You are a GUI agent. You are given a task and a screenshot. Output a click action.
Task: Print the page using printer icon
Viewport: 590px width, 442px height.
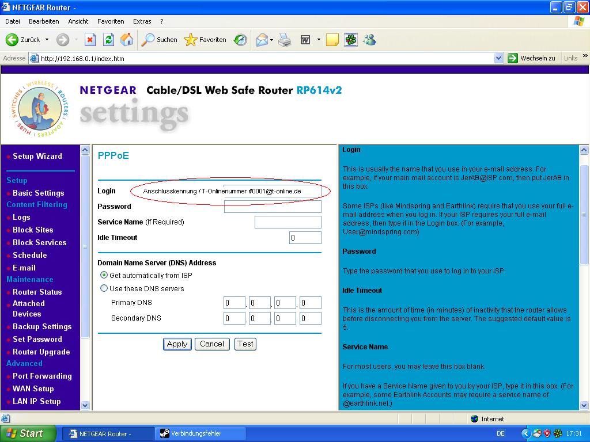[x=285, y=40]
